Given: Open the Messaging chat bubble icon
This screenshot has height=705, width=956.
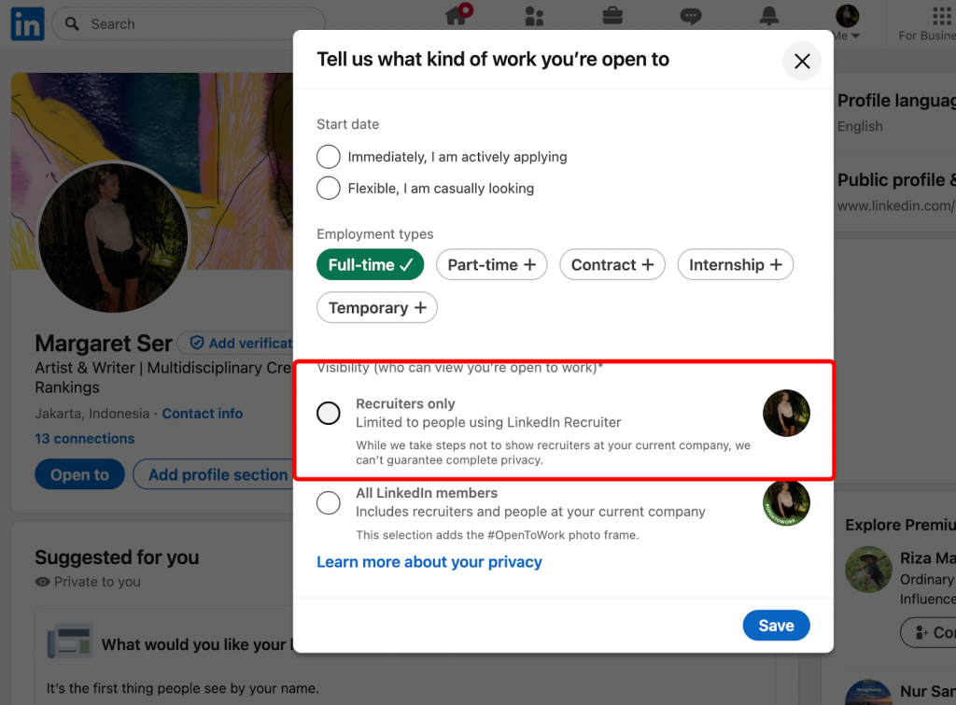Looking at the screenshot, I should point(691,16).
